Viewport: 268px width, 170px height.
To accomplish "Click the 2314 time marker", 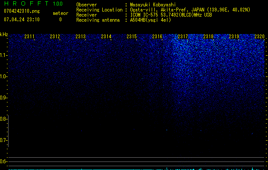I will tap(106, 37).
